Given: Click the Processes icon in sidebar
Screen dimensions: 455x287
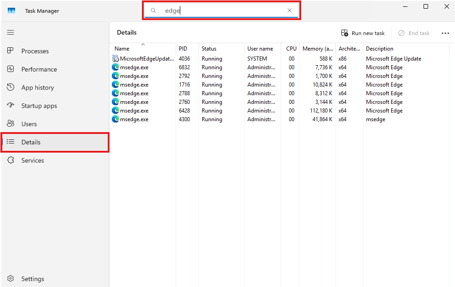Looking at the screenshot, I should (x=10, y=51).
